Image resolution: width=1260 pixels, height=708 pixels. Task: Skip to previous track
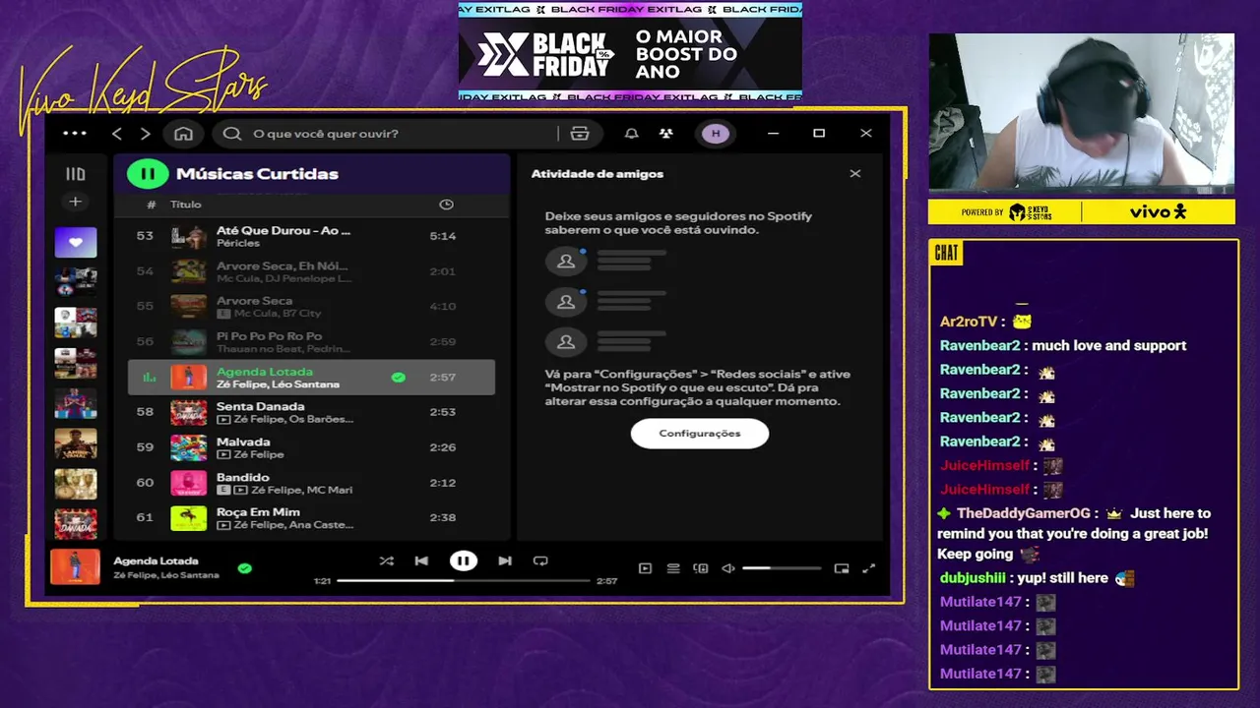[x=421, y=560]
